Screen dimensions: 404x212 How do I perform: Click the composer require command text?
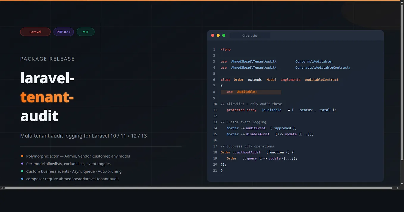coord(73,179)
